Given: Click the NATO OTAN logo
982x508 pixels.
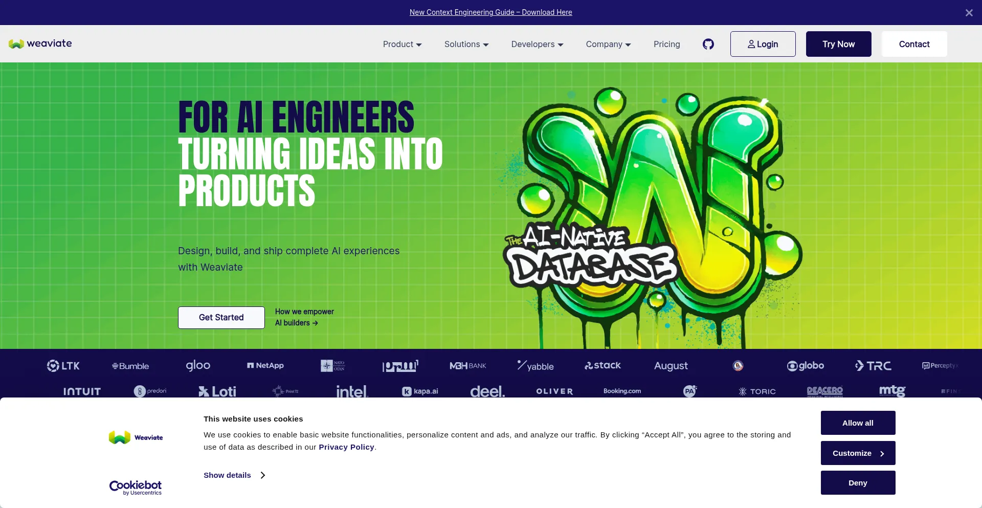Looking at the screenshot, I should [x=332, y=366].
